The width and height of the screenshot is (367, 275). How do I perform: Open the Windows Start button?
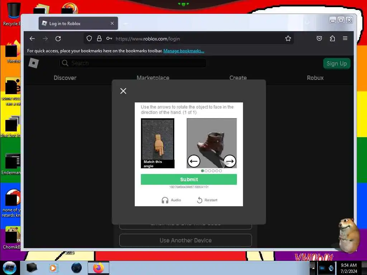[9, 268]
